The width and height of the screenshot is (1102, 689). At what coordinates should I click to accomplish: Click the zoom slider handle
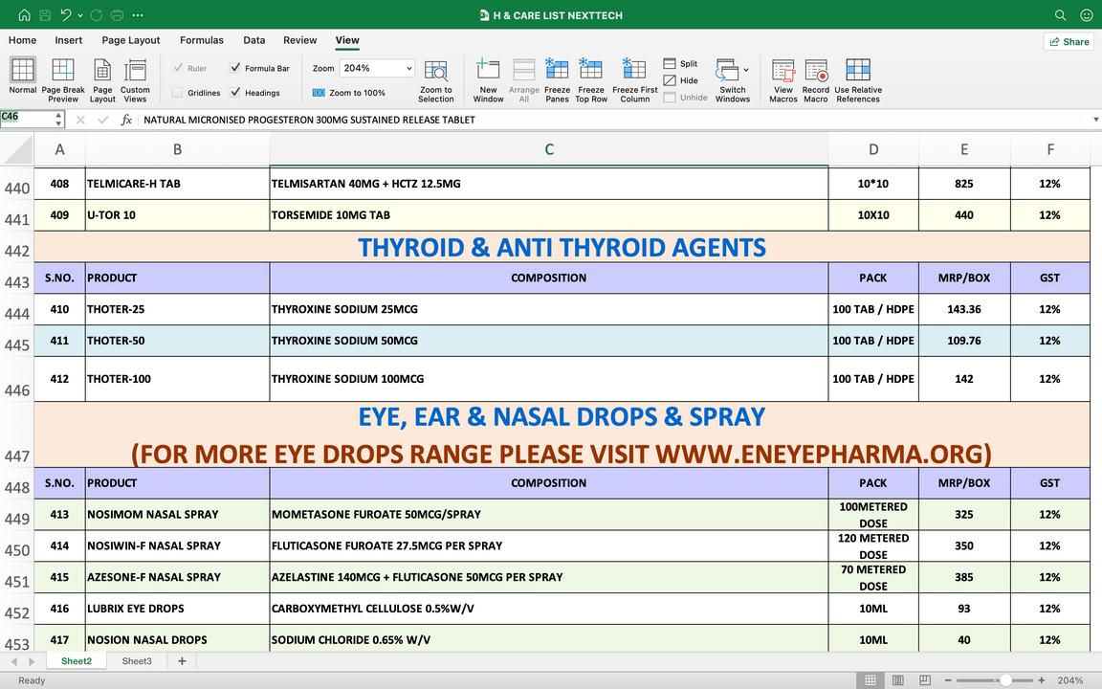[x=1005, y=679]
